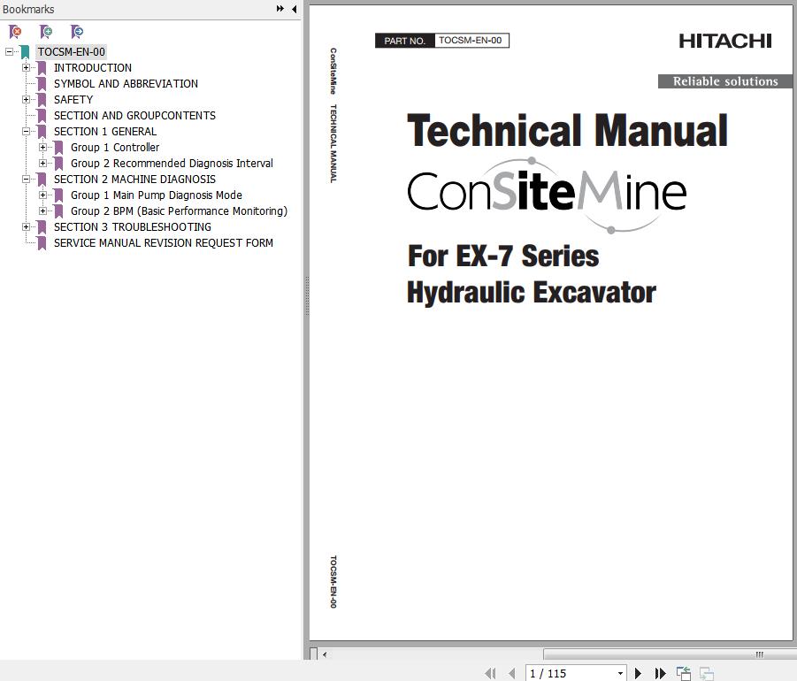The width and height of the screenshot is (797, 681).
Task: Go to the next page
Action: [638, 673]
